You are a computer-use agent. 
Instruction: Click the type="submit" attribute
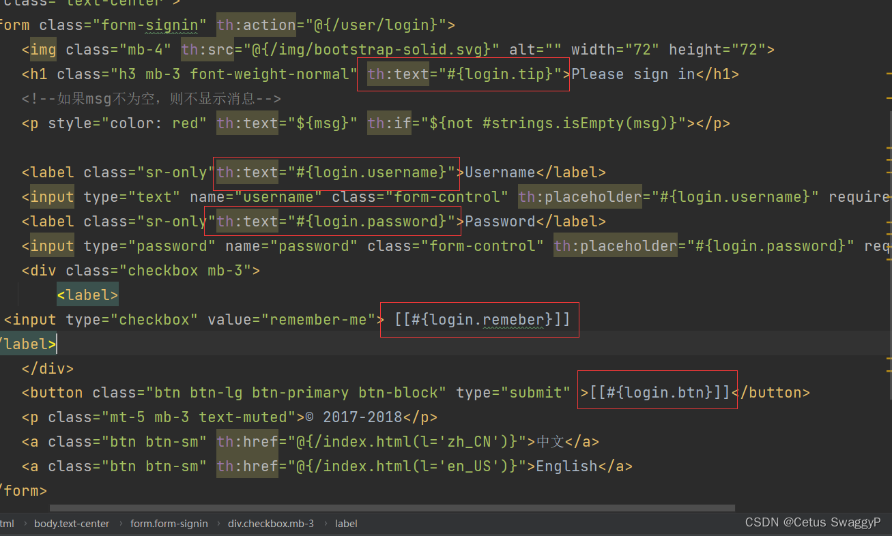513,393
